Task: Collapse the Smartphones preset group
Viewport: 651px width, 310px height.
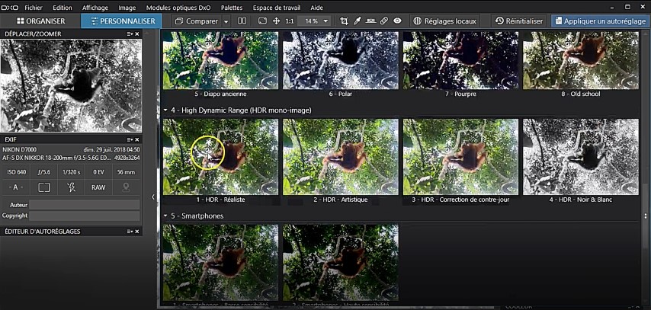Action: (x=165, y=216)
